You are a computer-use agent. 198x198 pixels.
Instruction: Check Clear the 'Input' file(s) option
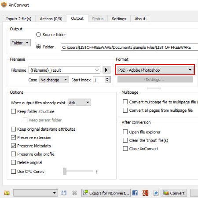[125, 140]
